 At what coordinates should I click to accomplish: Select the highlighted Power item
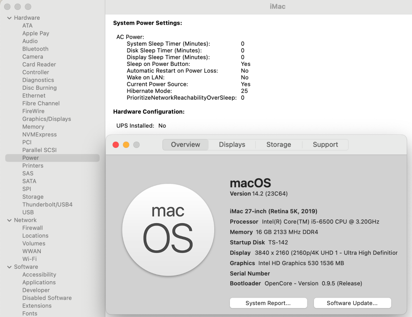[52, 158]
